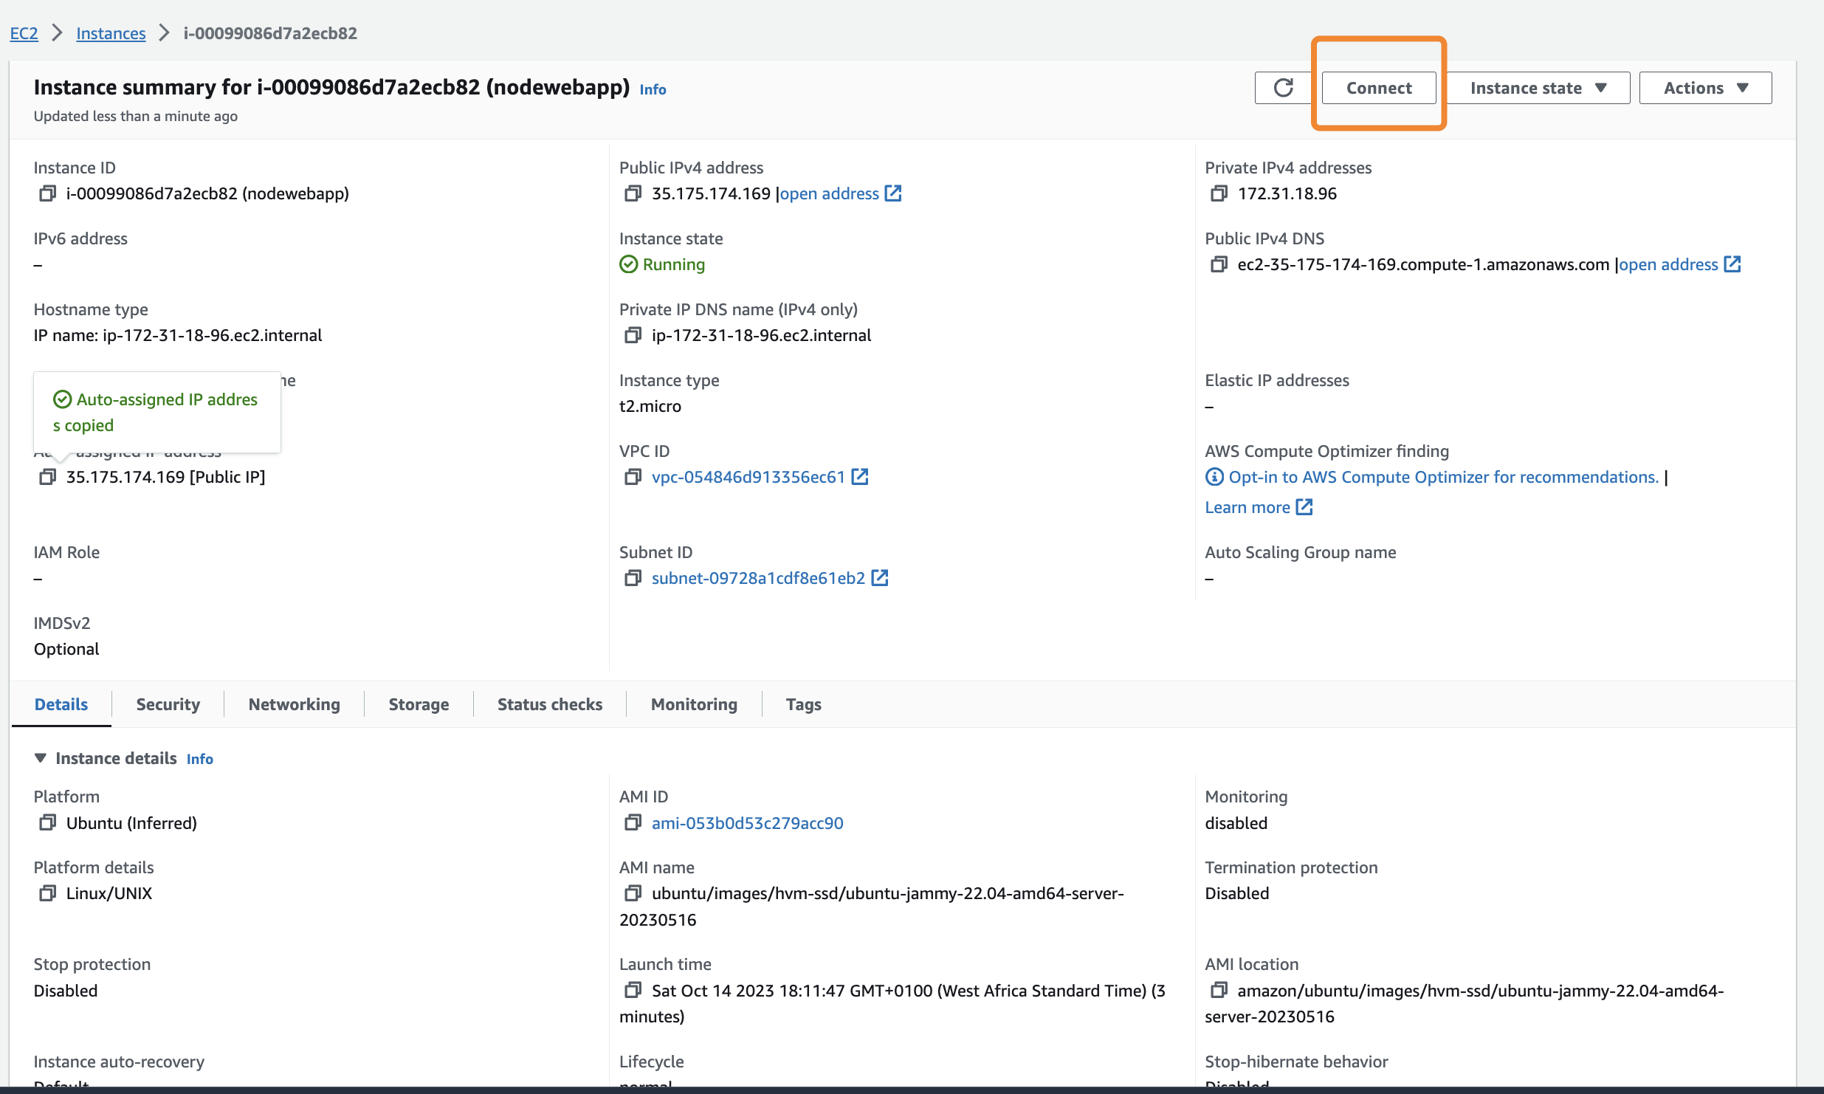This screenshot has height=1094, width=1824.
Task: Copy the Subnet ID
Action: [633, 578]
